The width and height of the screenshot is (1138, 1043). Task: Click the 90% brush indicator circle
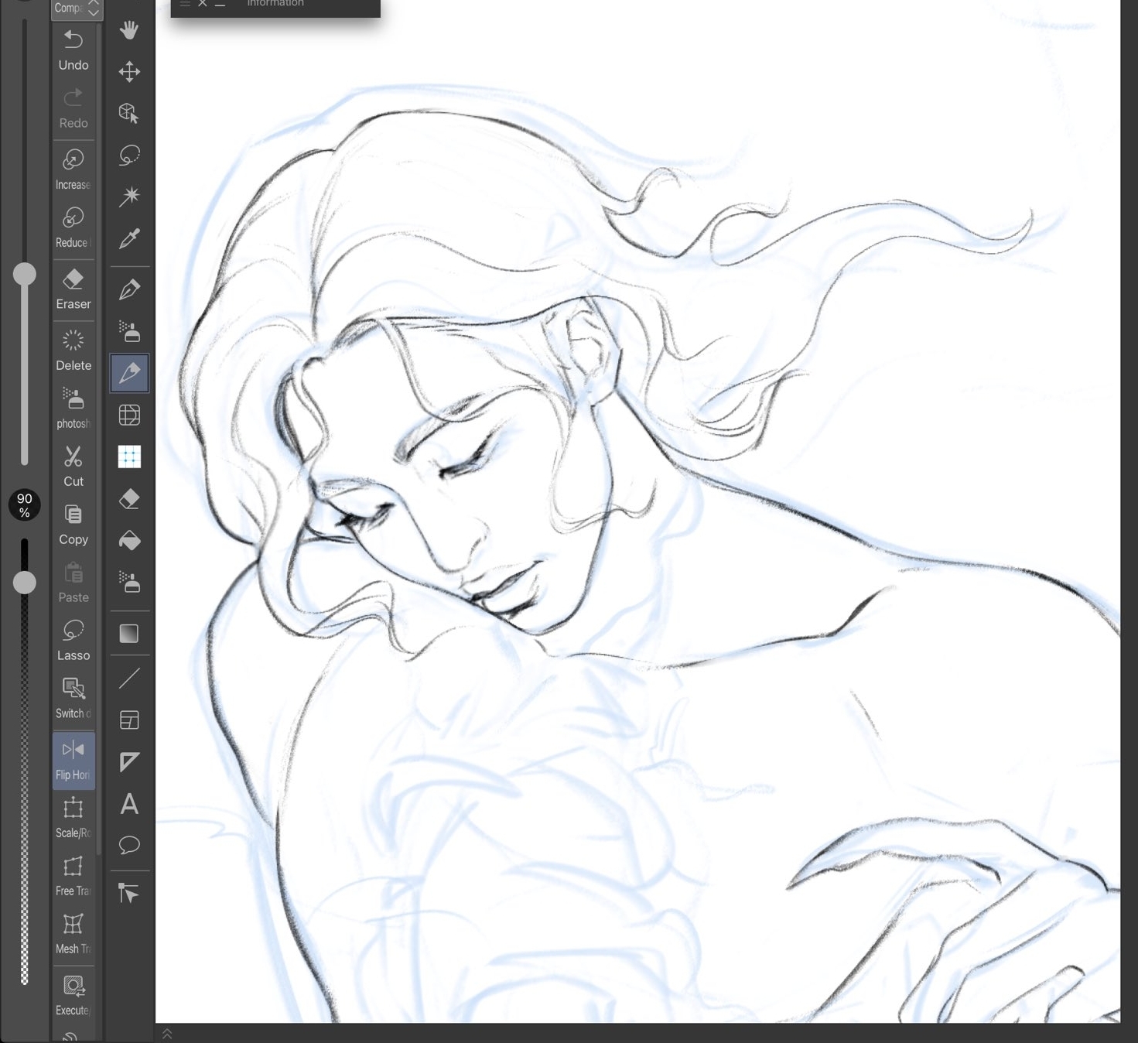(x=25, y=505)
